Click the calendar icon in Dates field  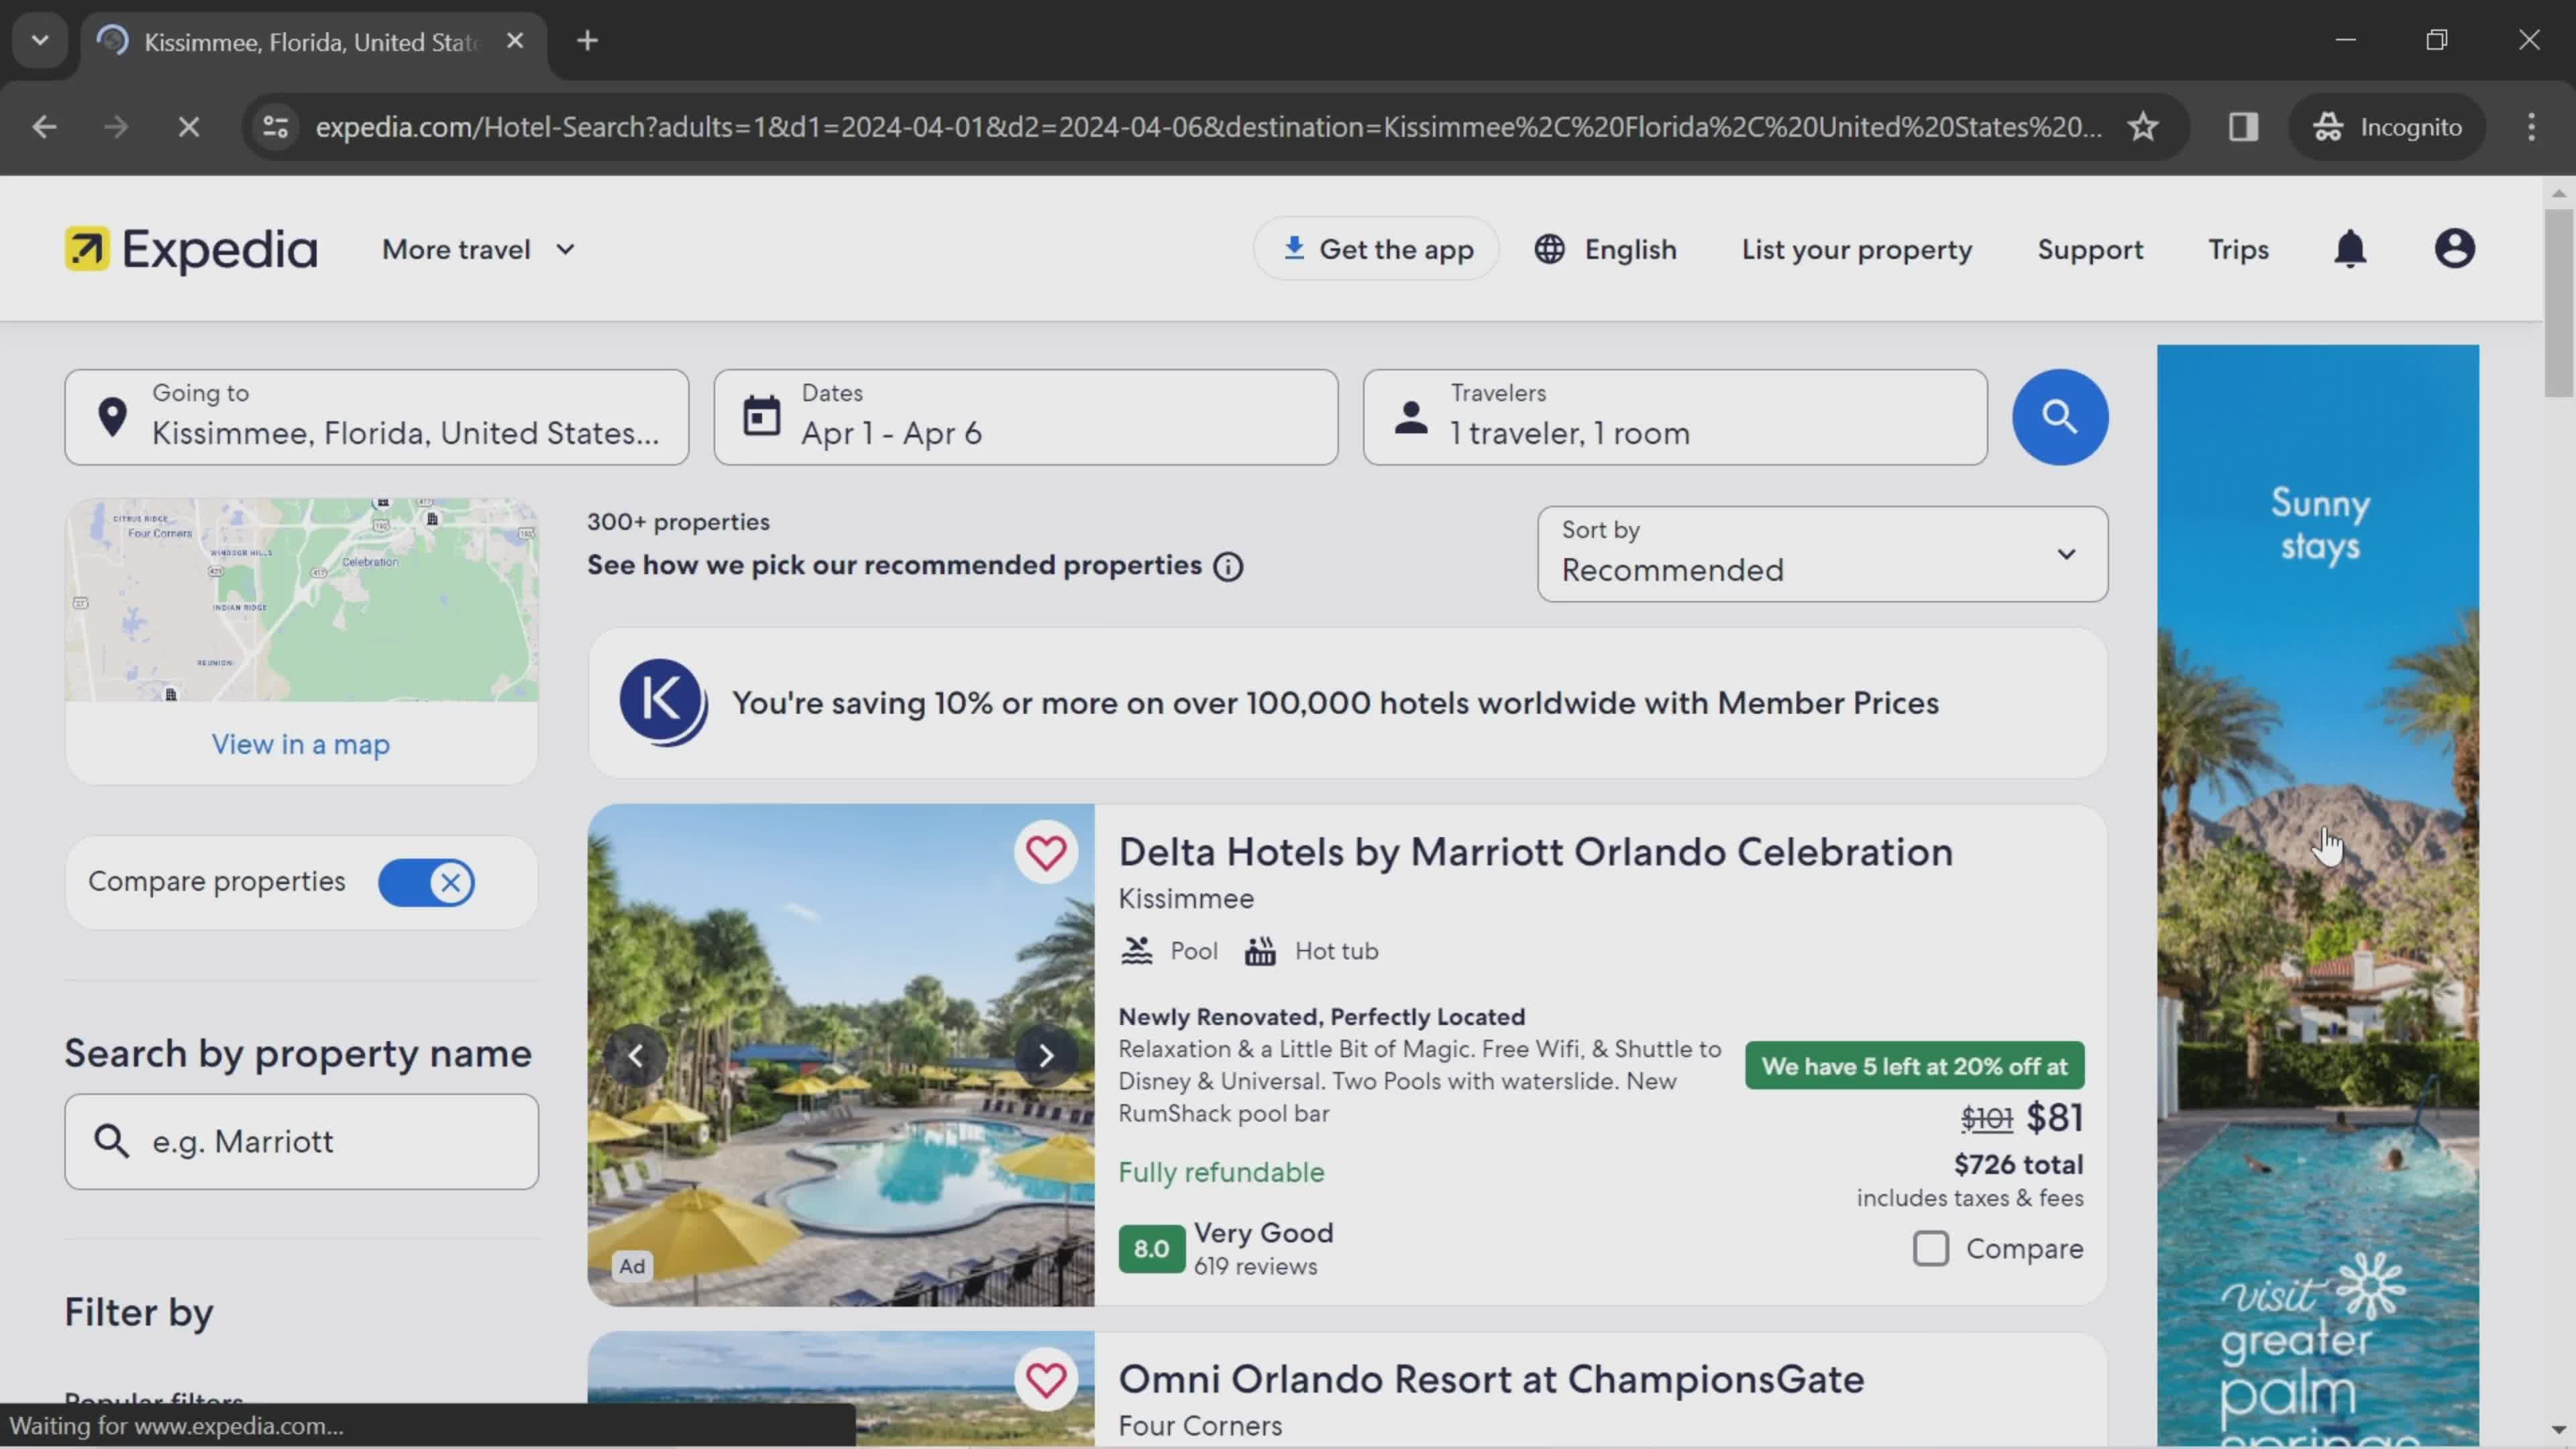761,416
